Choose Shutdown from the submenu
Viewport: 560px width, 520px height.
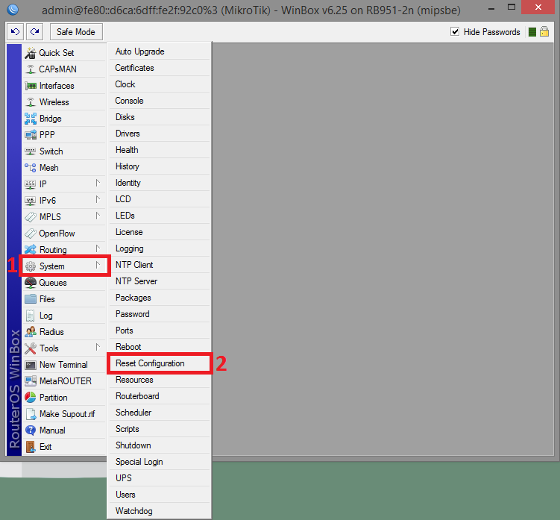point(160,445)
